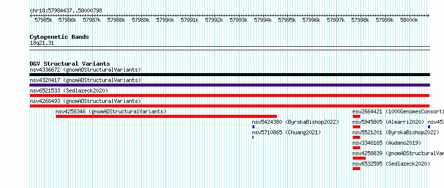Select the nsv4258839 red variant block
444x188 pixels.
[x=359, y=158]
